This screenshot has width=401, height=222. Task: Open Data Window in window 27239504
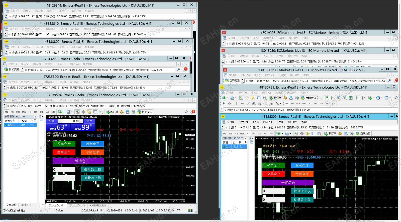(83, 112)
